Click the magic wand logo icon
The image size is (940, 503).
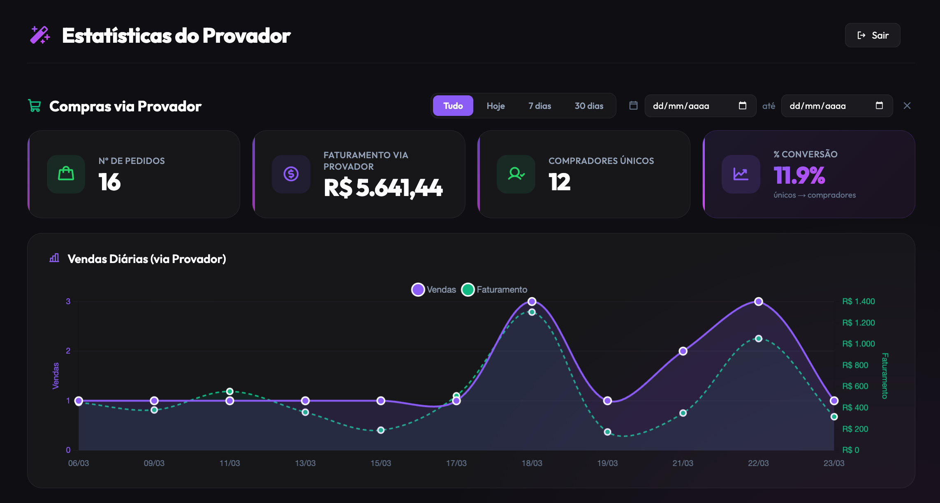click(40, 35)
